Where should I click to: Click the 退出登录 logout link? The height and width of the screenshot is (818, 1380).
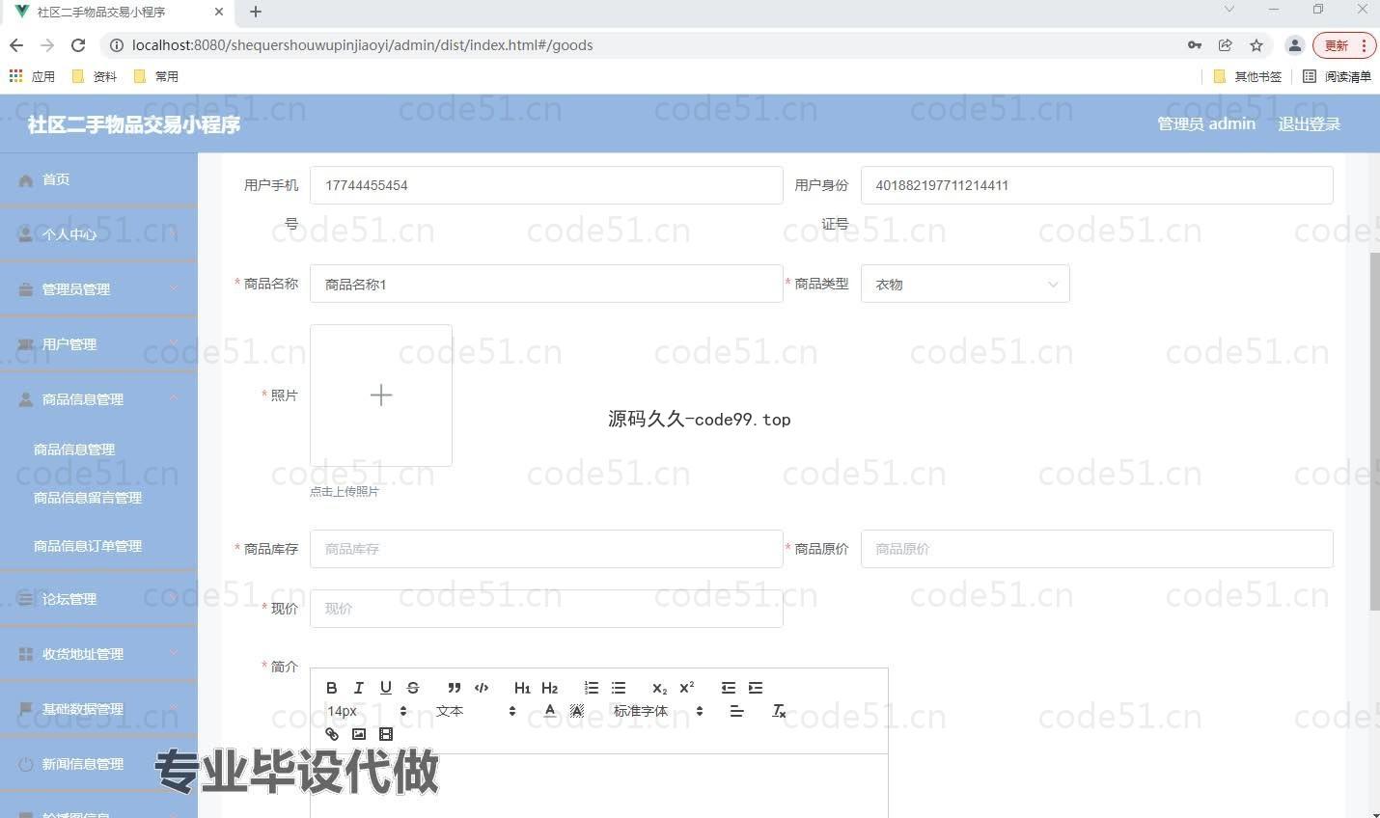pyautogui.click(x=1309, y=123)
